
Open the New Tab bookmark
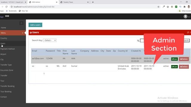click(x=23, y=11)
